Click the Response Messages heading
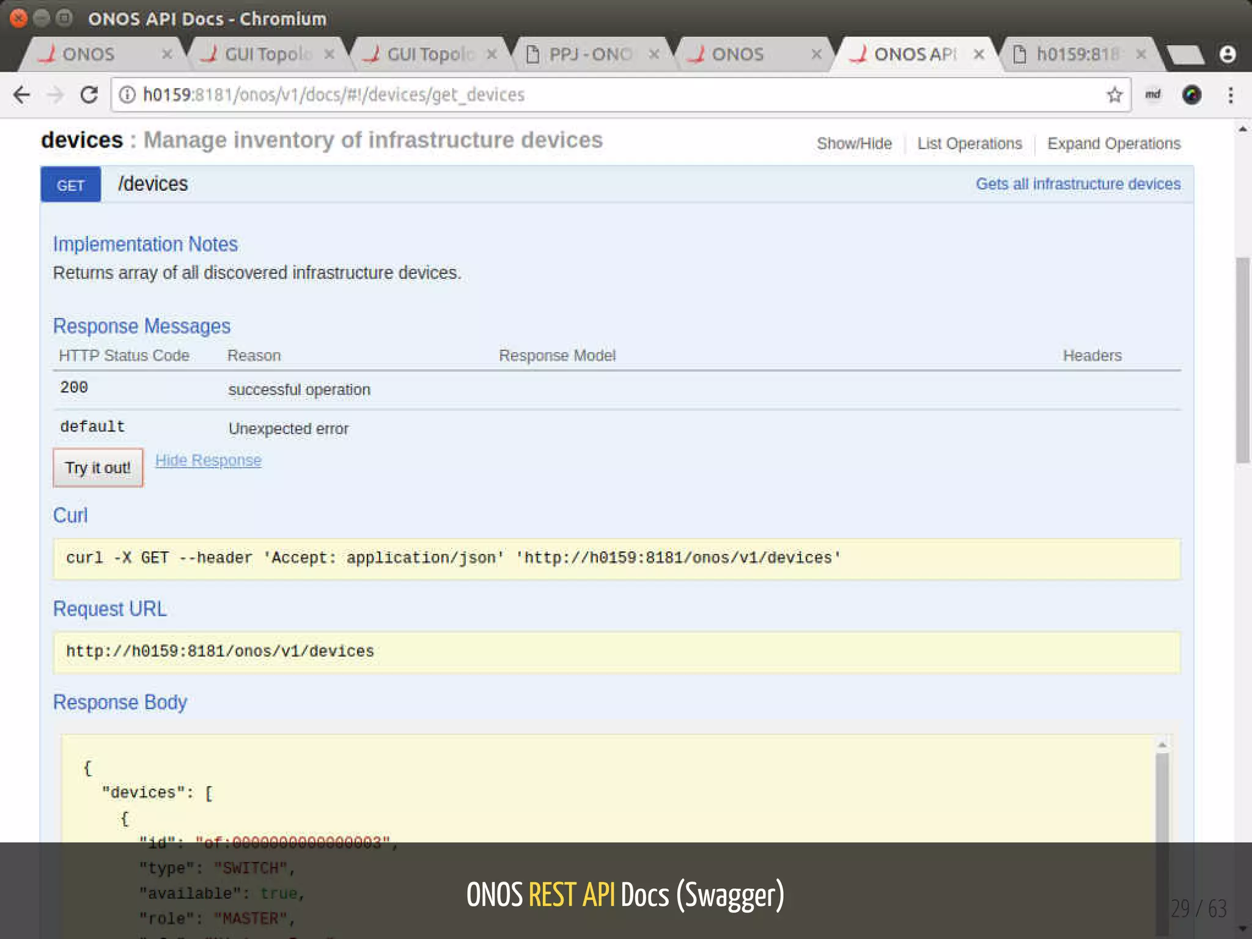Viewport: 1252px width, 939px height. (x=142, y=326)
